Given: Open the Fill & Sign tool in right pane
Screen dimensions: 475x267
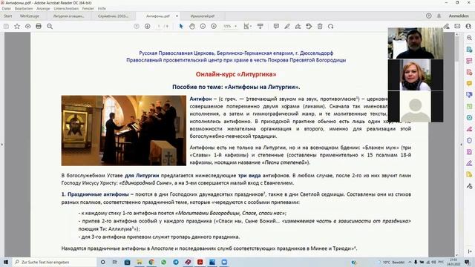Looking at the screenshot, I should (x=469, y=163).
